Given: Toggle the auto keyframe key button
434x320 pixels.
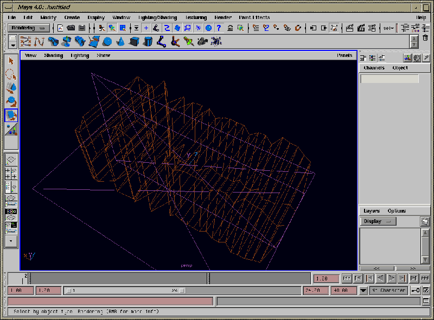Looking at the screenshot, I should click(416, 291).
